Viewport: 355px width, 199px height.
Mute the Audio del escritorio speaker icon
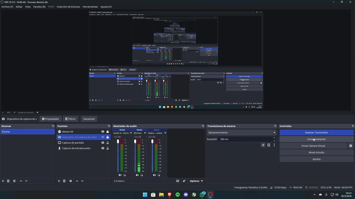click(120, 175)
